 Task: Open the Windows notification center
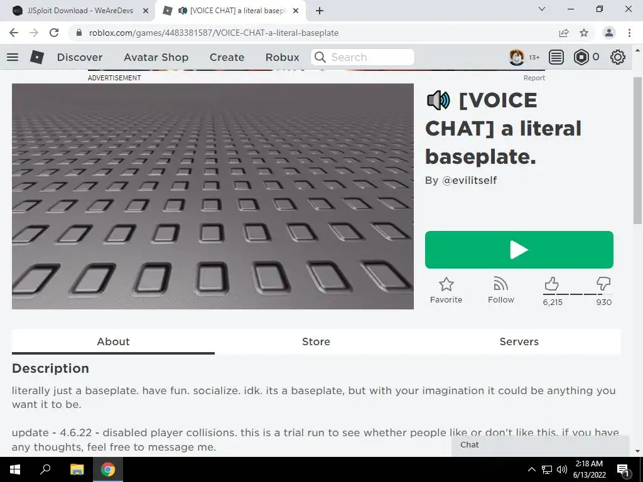[622, 469]
